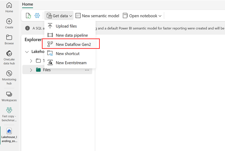Viewport: 225px width, 151px height.
Task: Open the Fast copy benchmark workspace
Action: 9,114
